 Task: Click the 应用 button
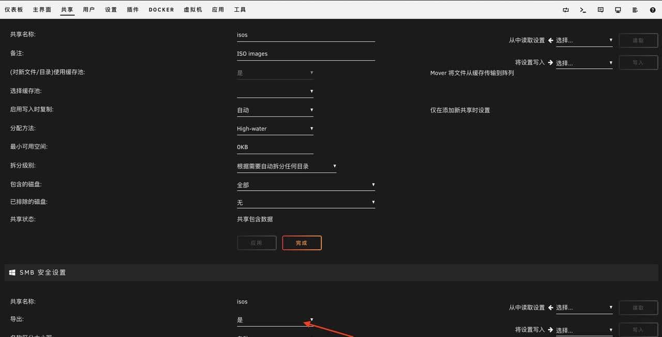pyautogui.click(x=257, y=242)
